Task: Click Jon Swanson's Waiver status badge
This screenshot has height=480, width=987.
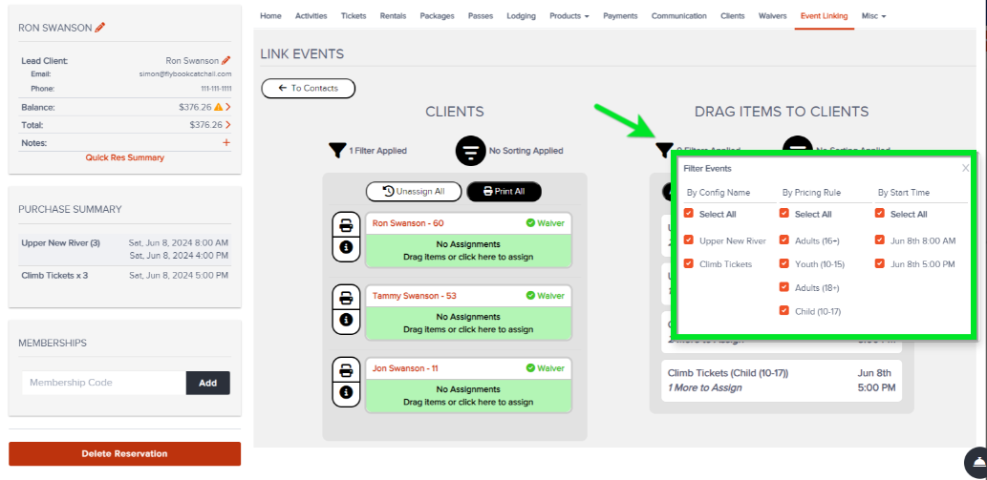Action: 546,368
